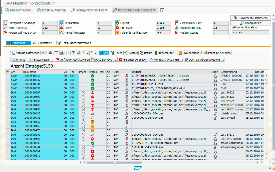Click the LOG anzeigen button

coord(189,53)
